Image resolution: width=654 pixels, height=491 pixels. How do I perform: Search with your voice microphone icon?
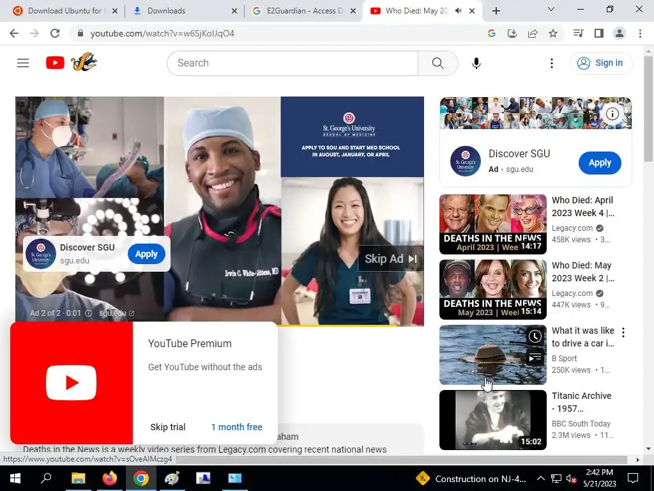(x=476, y=63)
